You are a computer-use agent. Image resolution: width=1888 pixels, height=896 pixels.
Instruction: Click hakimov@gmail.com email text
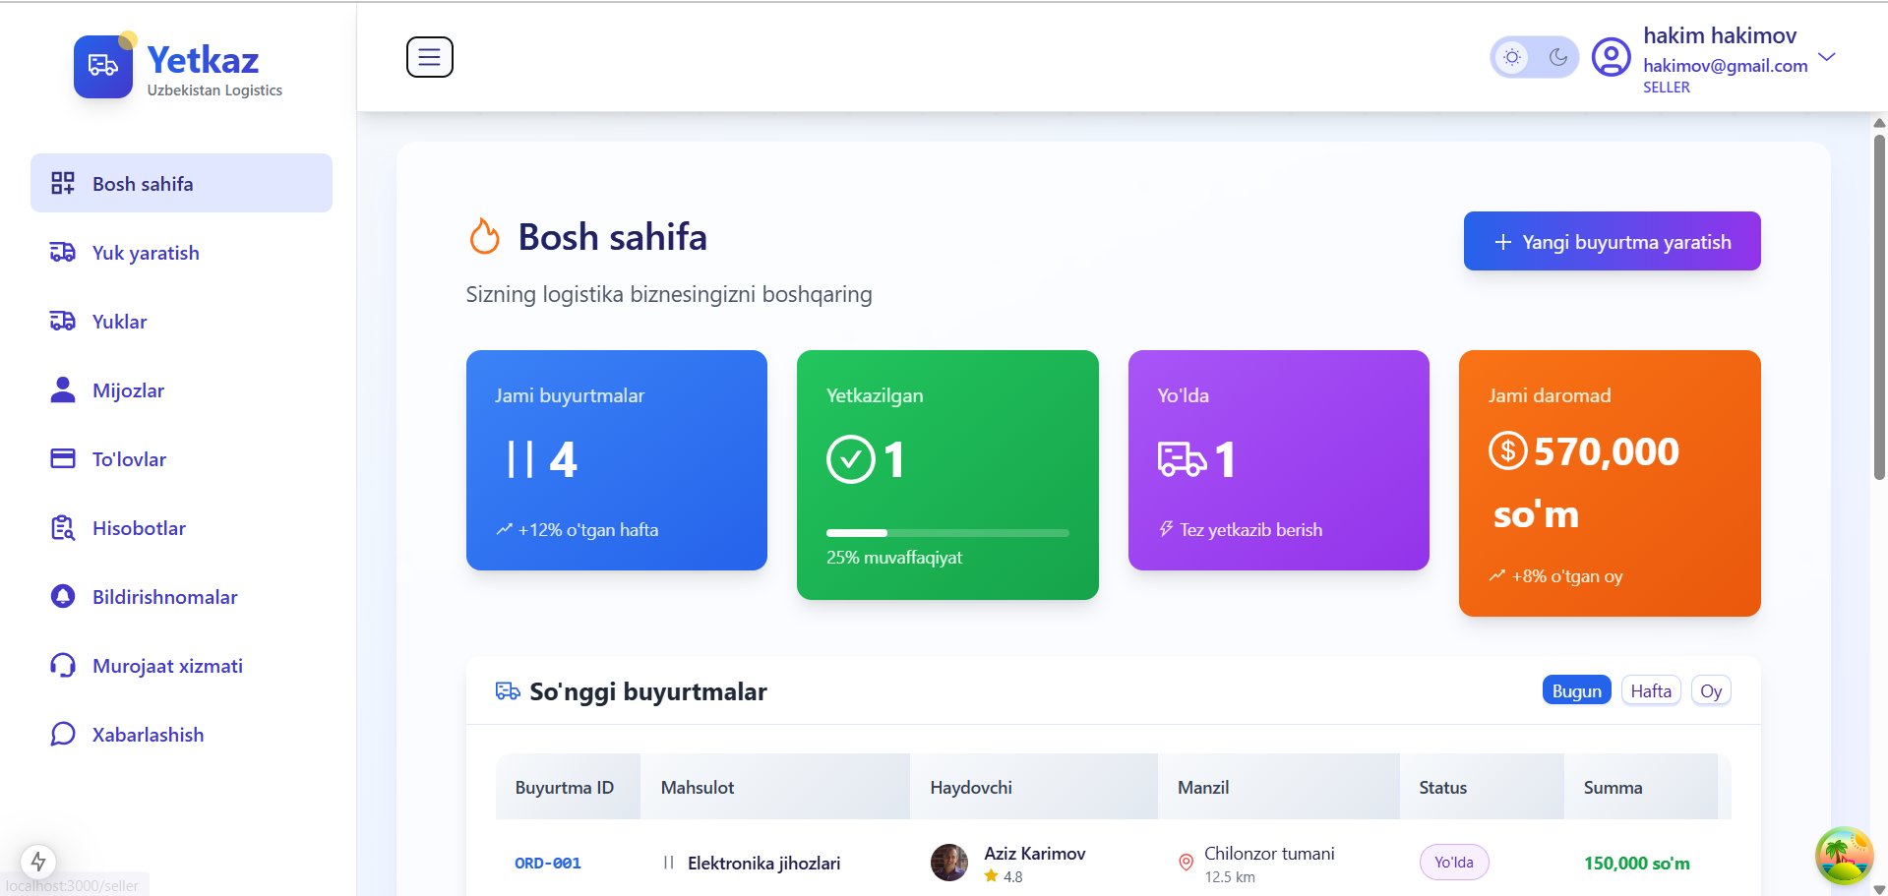coord(1726,65)
